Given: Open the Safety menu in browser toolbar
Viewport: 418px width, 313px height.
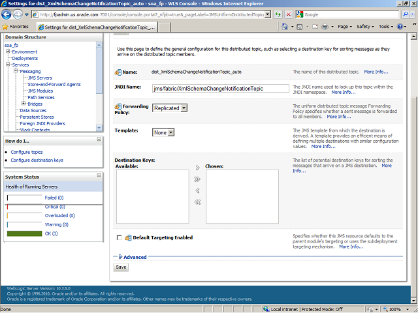Looking at the screenshot, I should (365, 27).
